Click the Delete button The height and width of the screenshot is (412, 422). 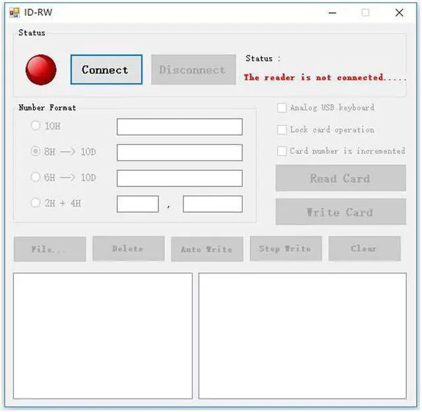click(129, 249)
